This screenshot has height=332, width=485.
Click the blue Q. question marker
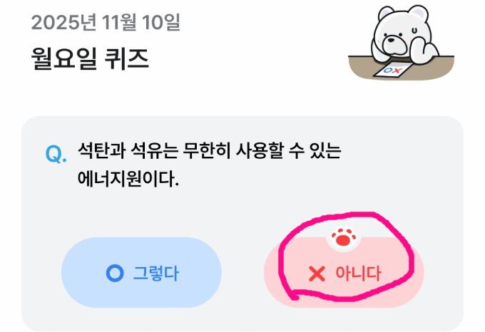pyautogui.click(x=56, y=154)
